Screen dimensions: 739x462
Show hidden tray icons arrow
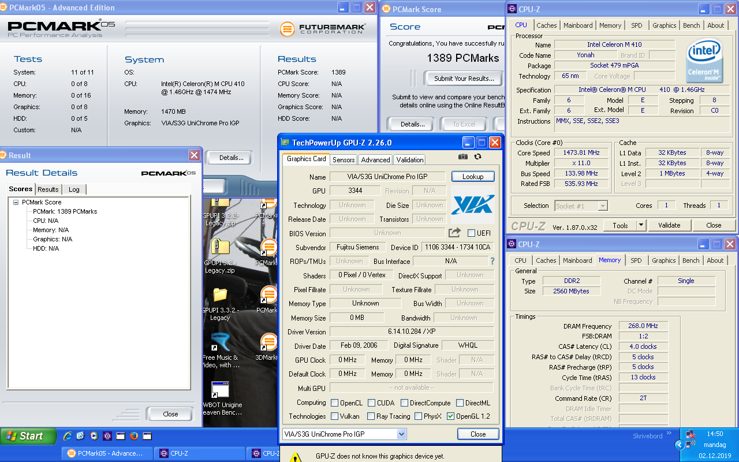(x=679, y=445)
